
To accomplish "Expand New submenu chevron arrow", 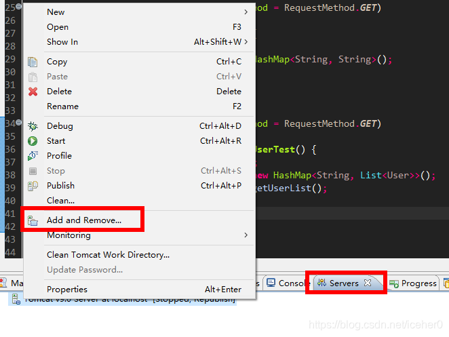I will (246, 12).
